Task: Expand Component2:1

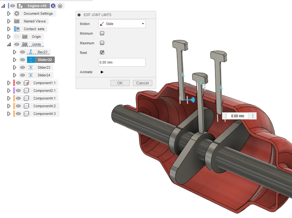Action: (x=9, y=91)
